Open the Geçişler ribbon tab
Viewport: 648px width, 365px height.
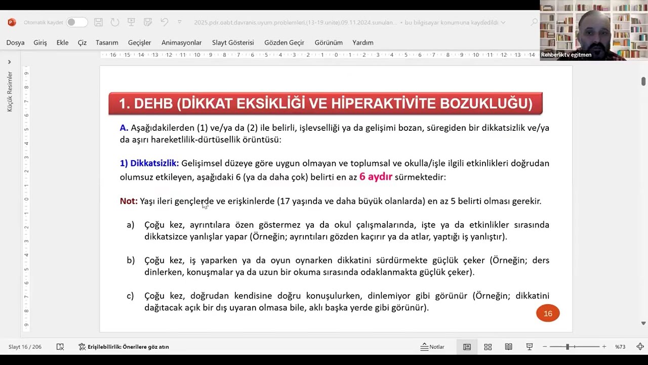(x=140, y=43)
